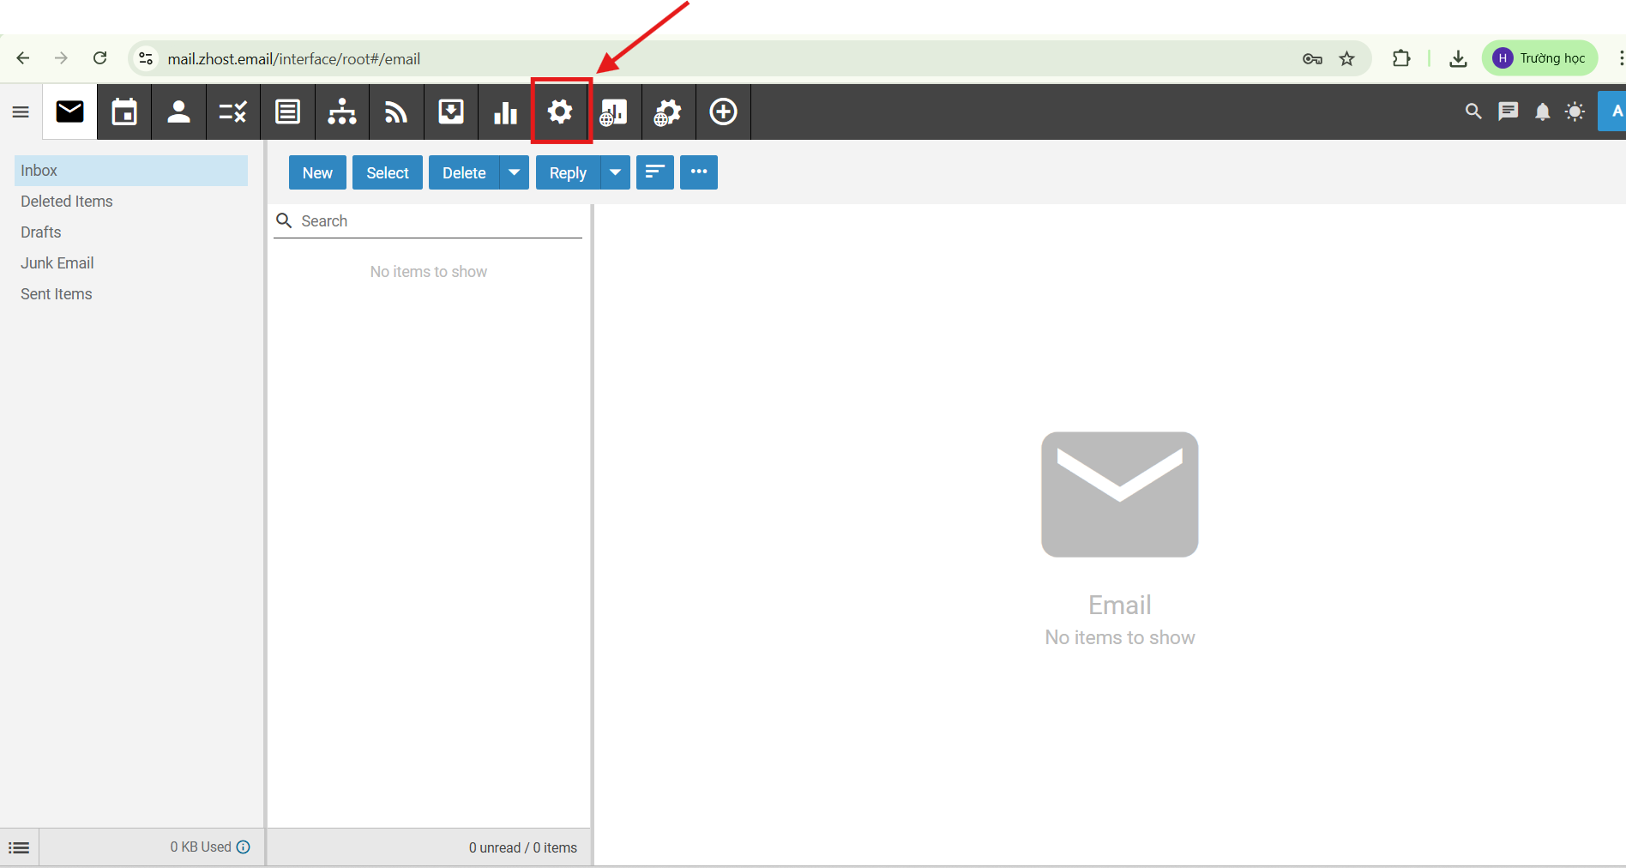
Task: Open the Contacts icon
Action: point(178,112)
